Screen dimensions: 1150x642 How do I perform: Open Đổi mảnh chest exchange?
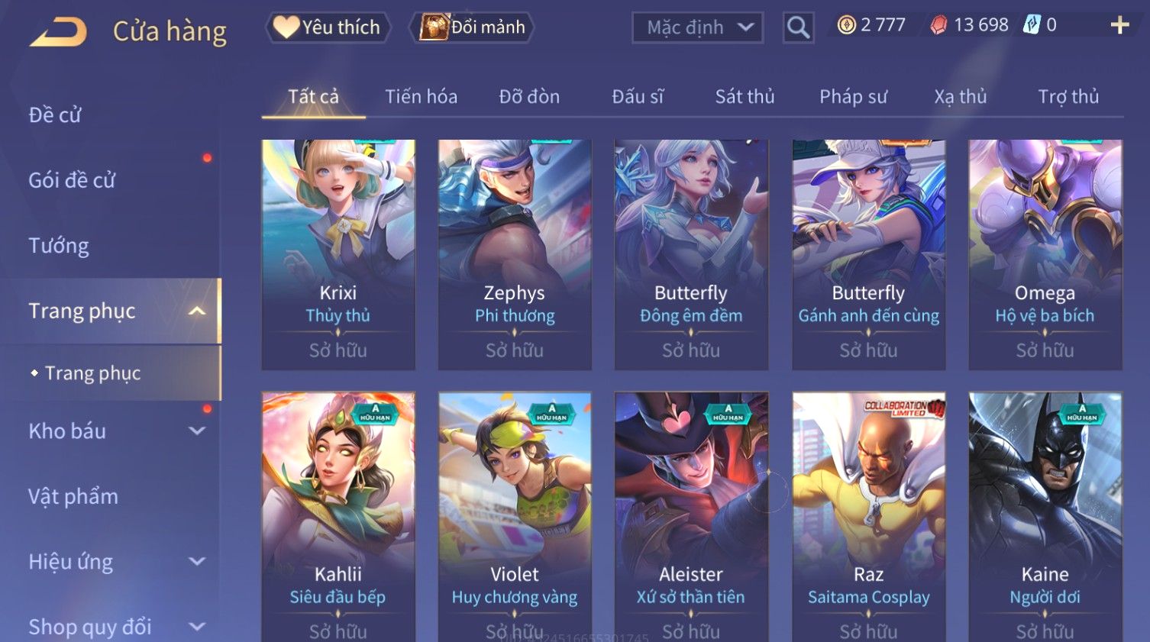pyautogui.click(x=471, y=27)
